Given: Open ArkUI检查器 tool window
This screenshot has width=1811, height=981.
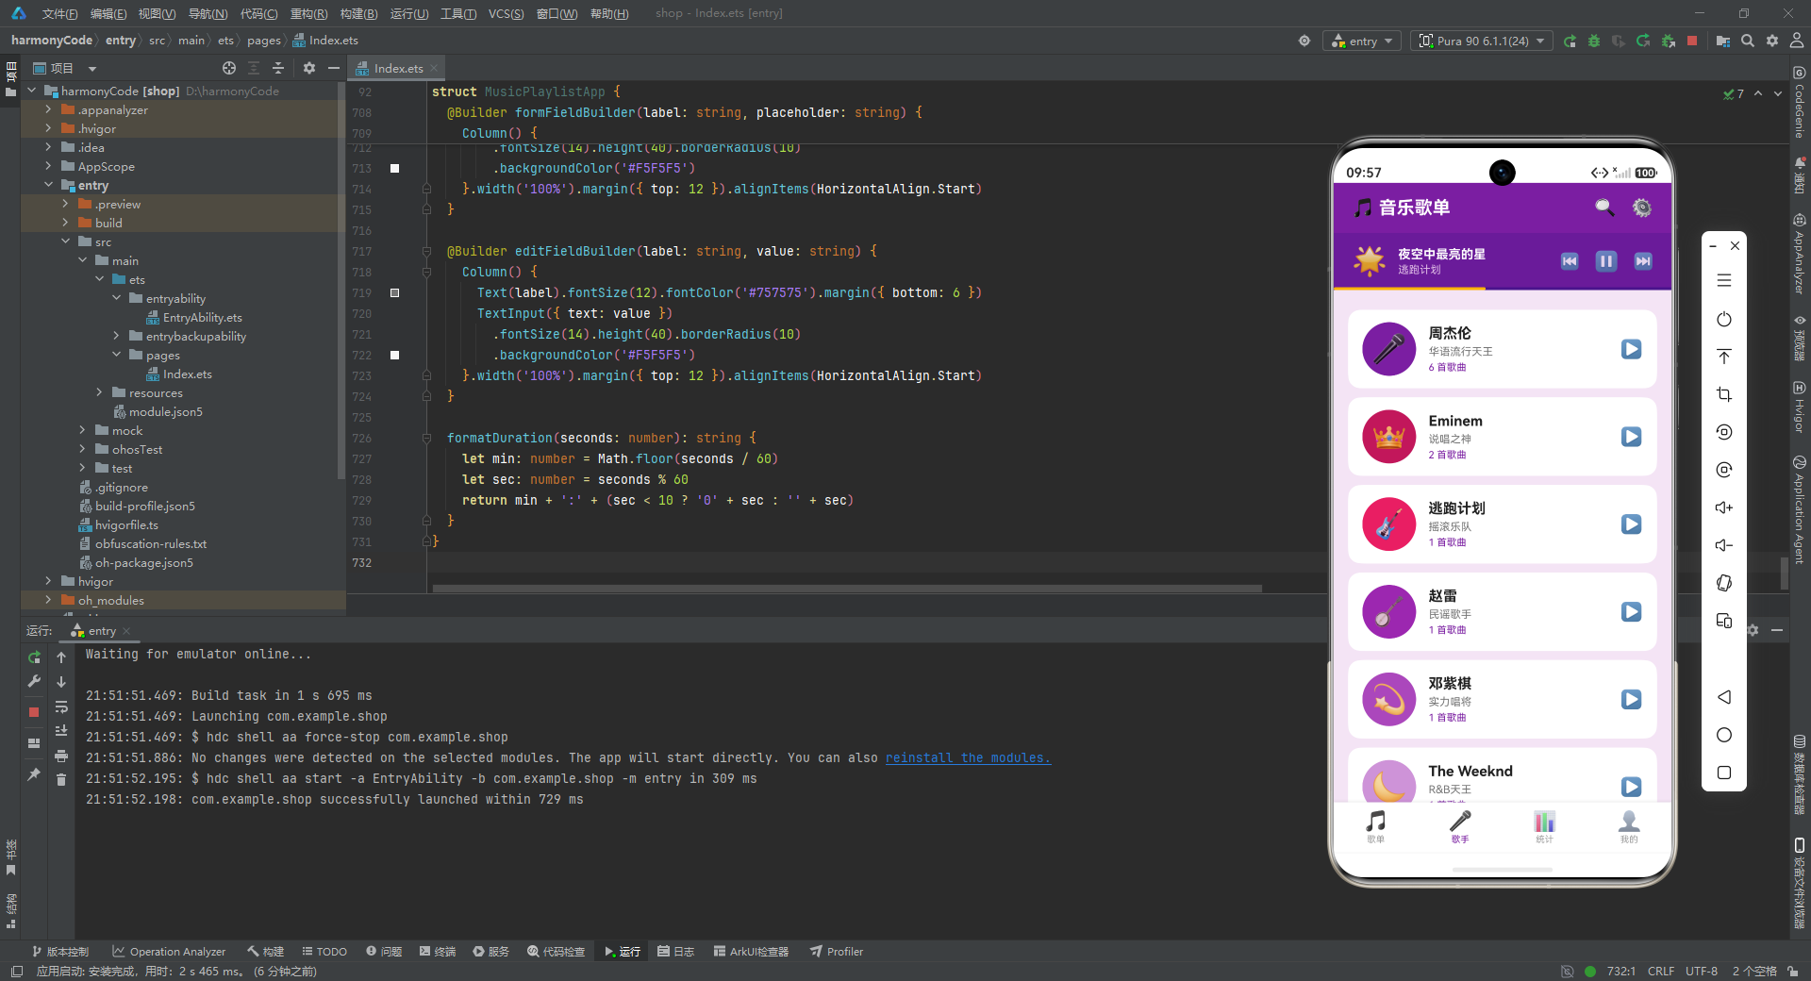Looking at the screenshot, I should tap(751, 952).
